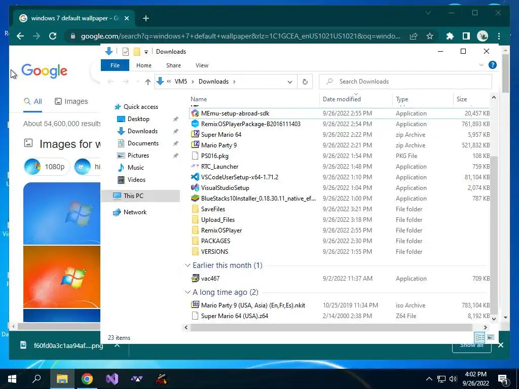Select the VisualStudioSetup installer icon
The image size is (519, 389).
tap(195, 187)
